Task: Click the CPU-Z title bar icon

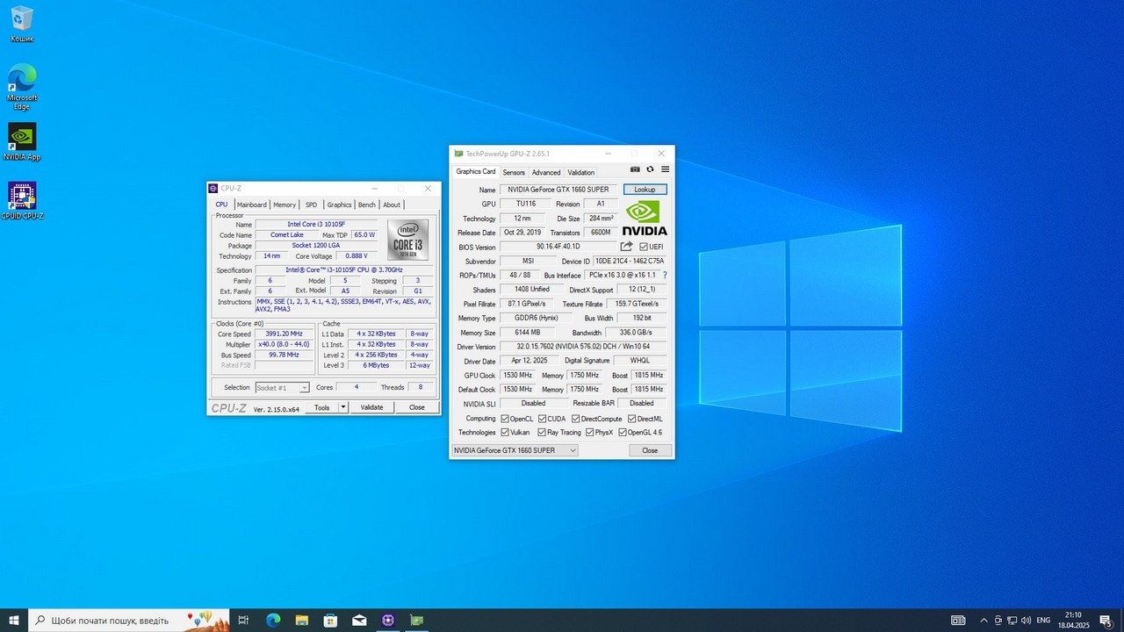Action: (x=213, y=188)
